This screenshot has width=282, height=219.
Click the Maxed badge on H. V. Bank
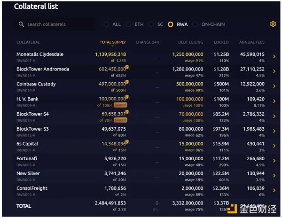(x=120, y=105)
